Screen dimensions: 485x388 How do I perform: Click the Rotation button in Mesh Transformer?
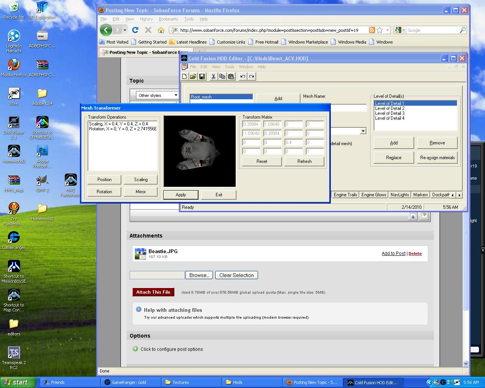pyautogui.click(x=104, y=192)
